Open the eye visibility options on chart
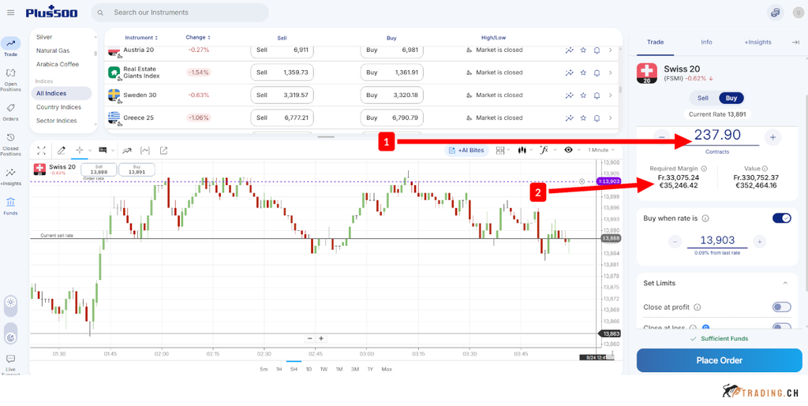Image resolution: width=808 pixels, height=406 pixels. point(568,151)
